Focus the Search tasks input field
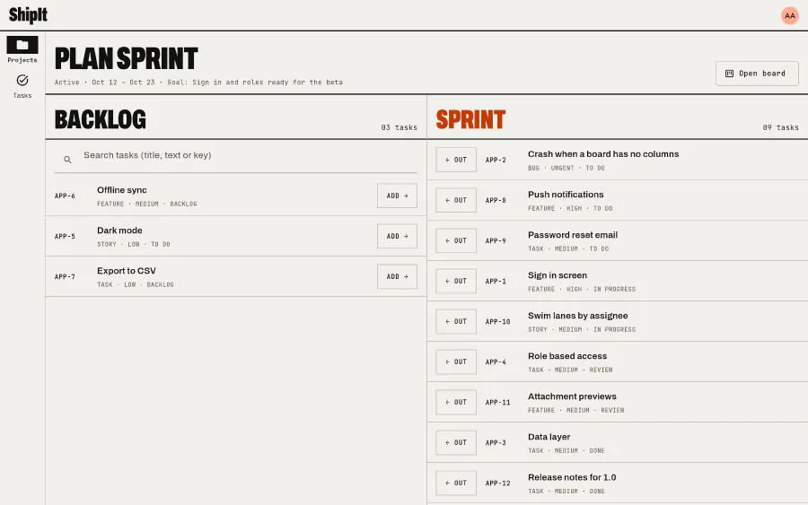The width and height of the screenshot is (808, 505). pos(236,156)
